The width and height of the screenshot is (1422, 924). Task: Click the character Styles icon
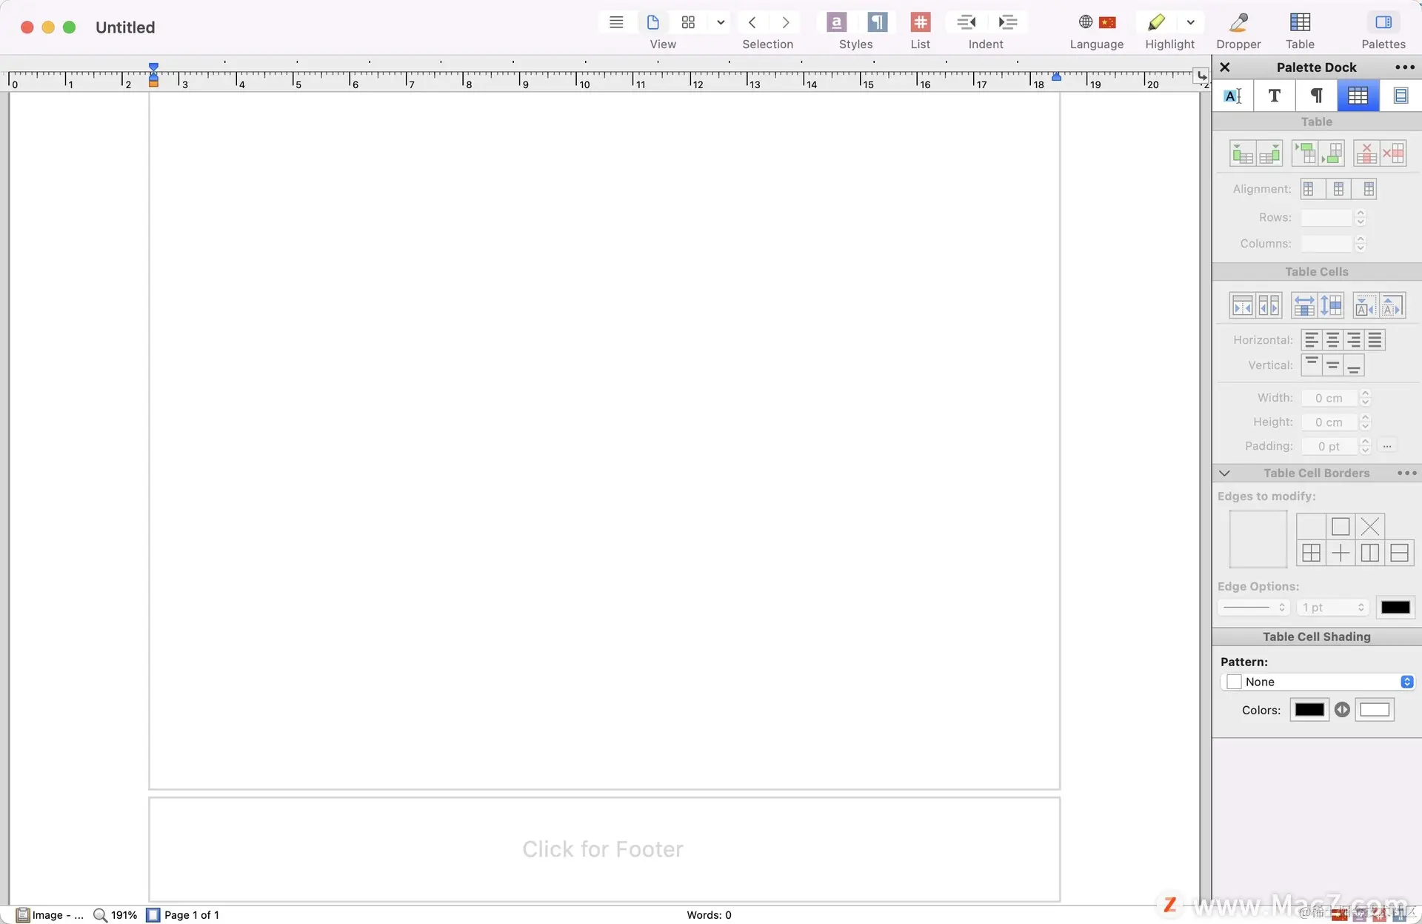pos(836,22)
